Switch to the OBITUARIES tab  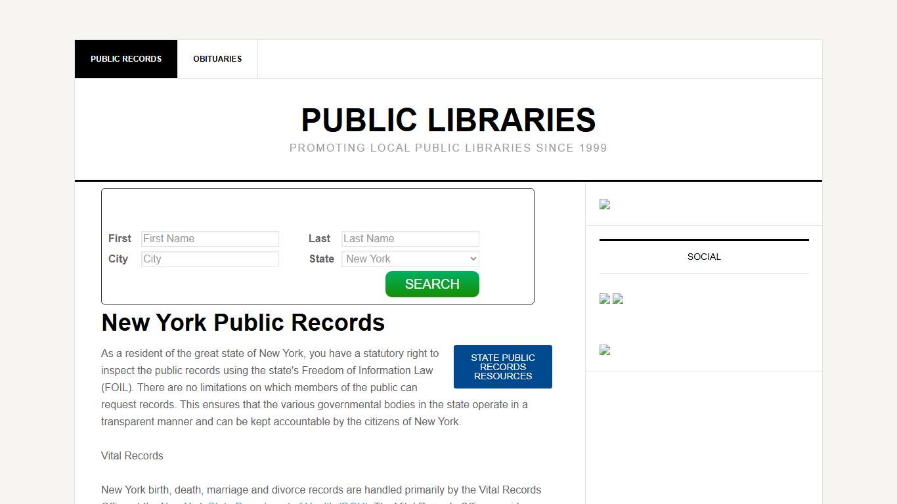[x=217, y=58]
